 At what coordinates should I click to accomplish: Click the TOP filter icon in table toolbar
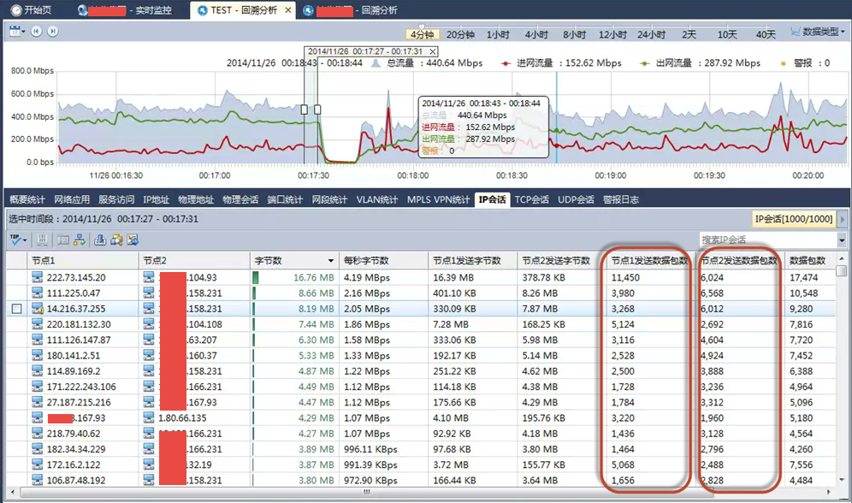pos(18,240)
